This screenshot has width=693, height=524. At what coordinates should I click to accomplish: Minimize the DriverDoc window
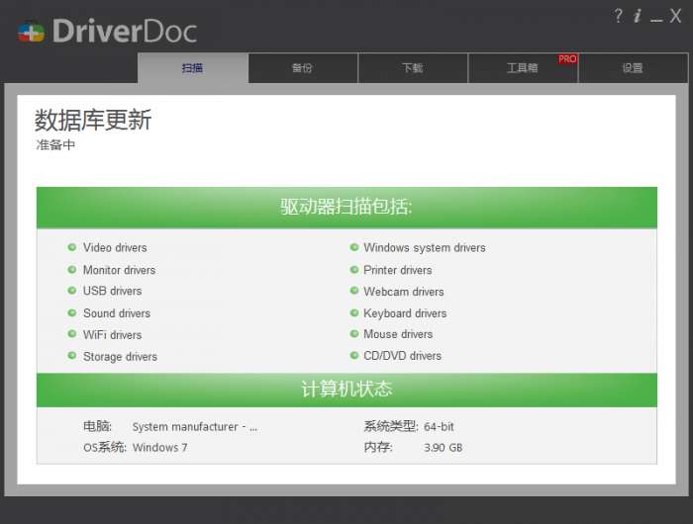click(x=656, y=20)
